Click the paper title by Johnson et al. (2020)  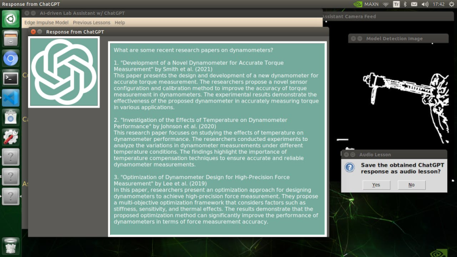pos(200,123)
